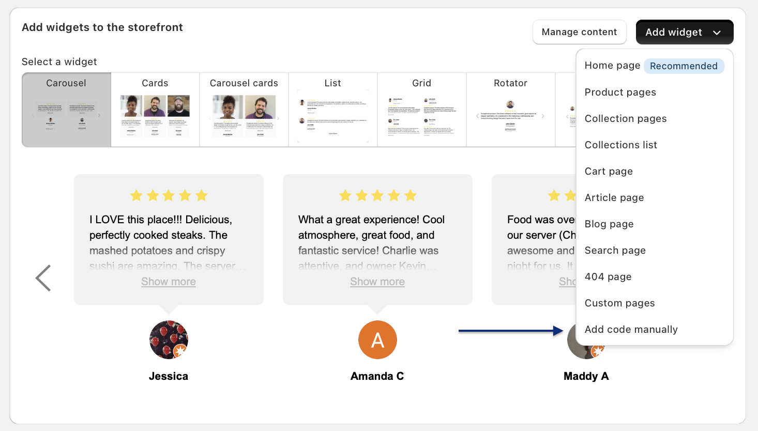This screenshot has width=758, height=431.
Task: Open the Add widget dropdown button
Action: (685, 32)
